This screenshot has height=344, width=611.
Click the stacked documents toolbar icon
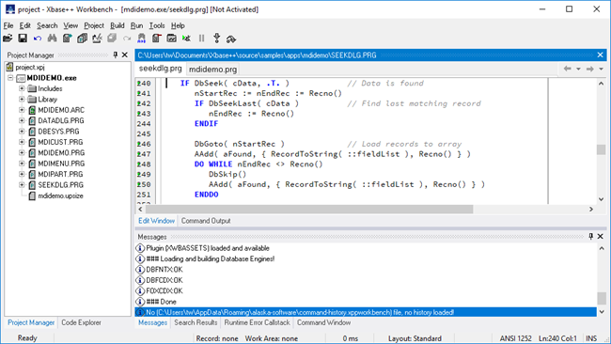point(82,39)
